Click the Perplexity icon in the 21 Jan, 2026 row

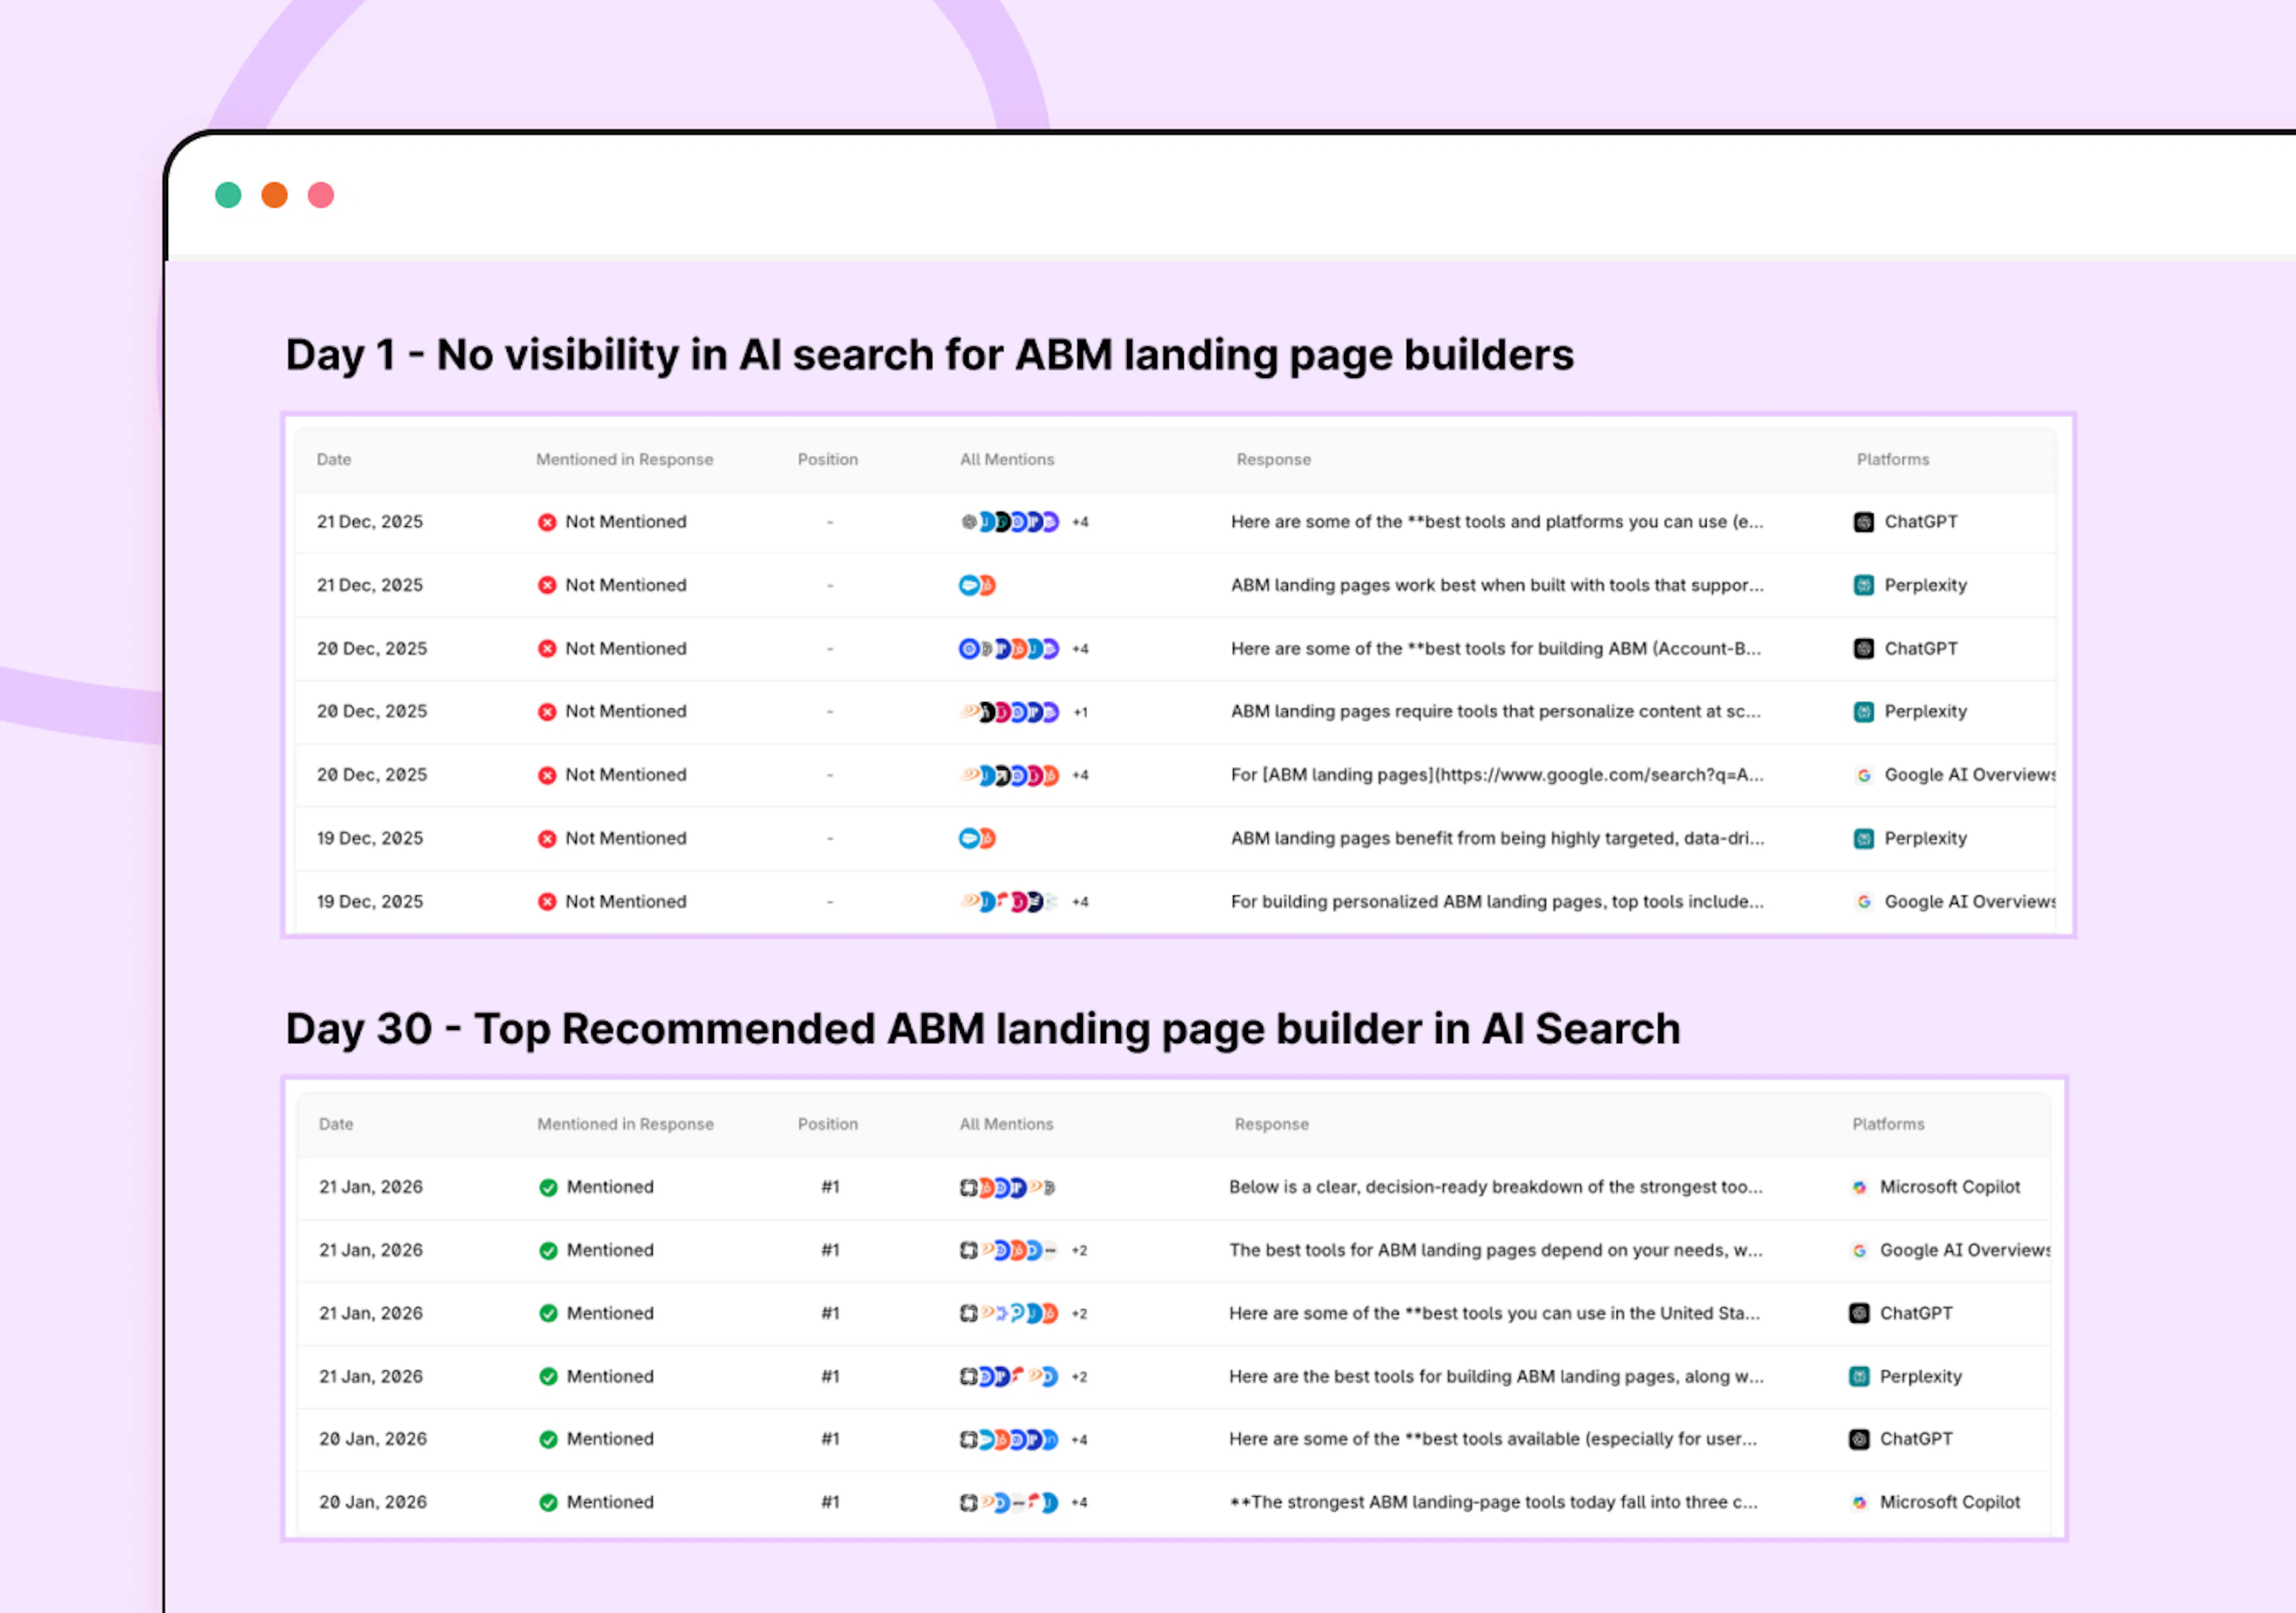click(x=1858, y=1376)
